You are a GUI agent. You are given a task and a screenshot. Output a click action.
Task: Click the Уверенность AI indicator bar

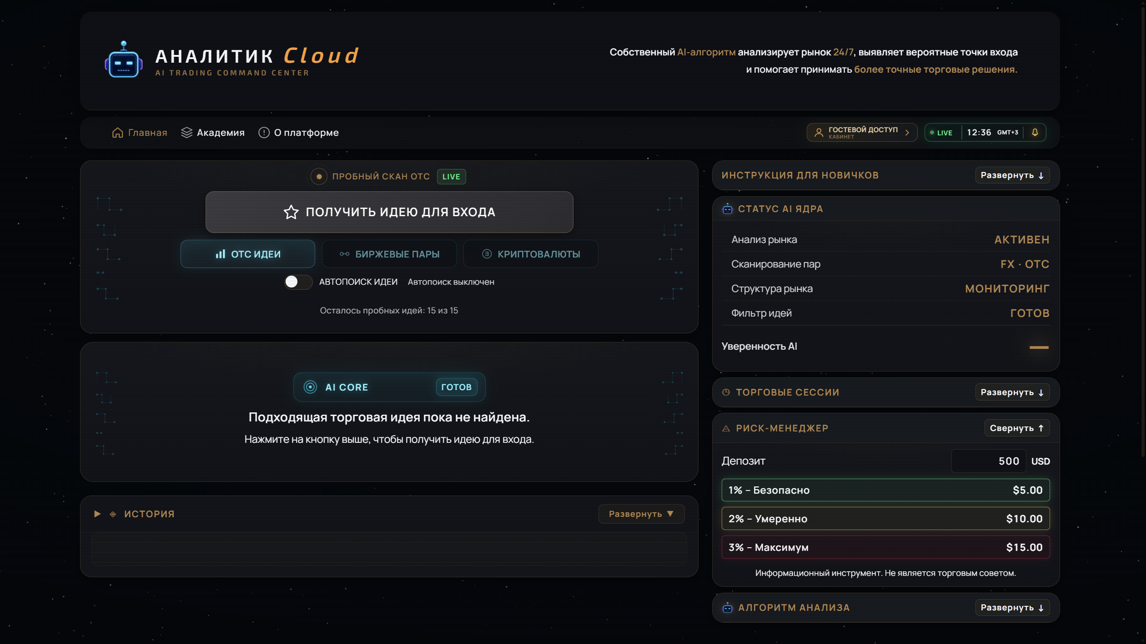[1039, 347]
